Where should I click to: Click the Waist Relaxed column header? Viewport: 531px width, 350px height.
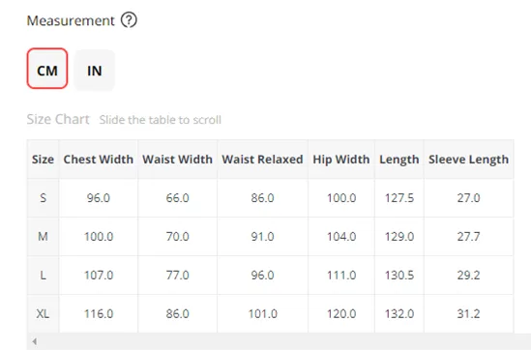262,160
